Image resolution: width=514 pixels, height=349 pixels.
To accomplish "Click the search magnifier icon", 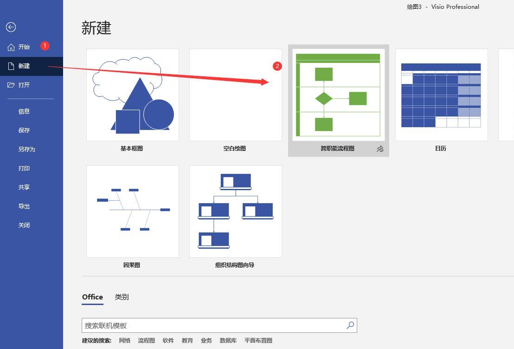I will (x=350, y=325).
